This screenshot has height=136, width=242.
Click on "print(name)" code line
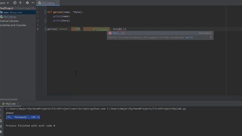pos(61,16)
